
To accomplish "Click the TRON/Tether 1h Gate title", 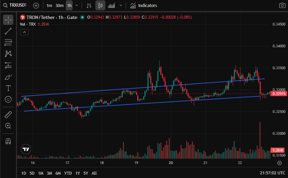I will 52,17.
